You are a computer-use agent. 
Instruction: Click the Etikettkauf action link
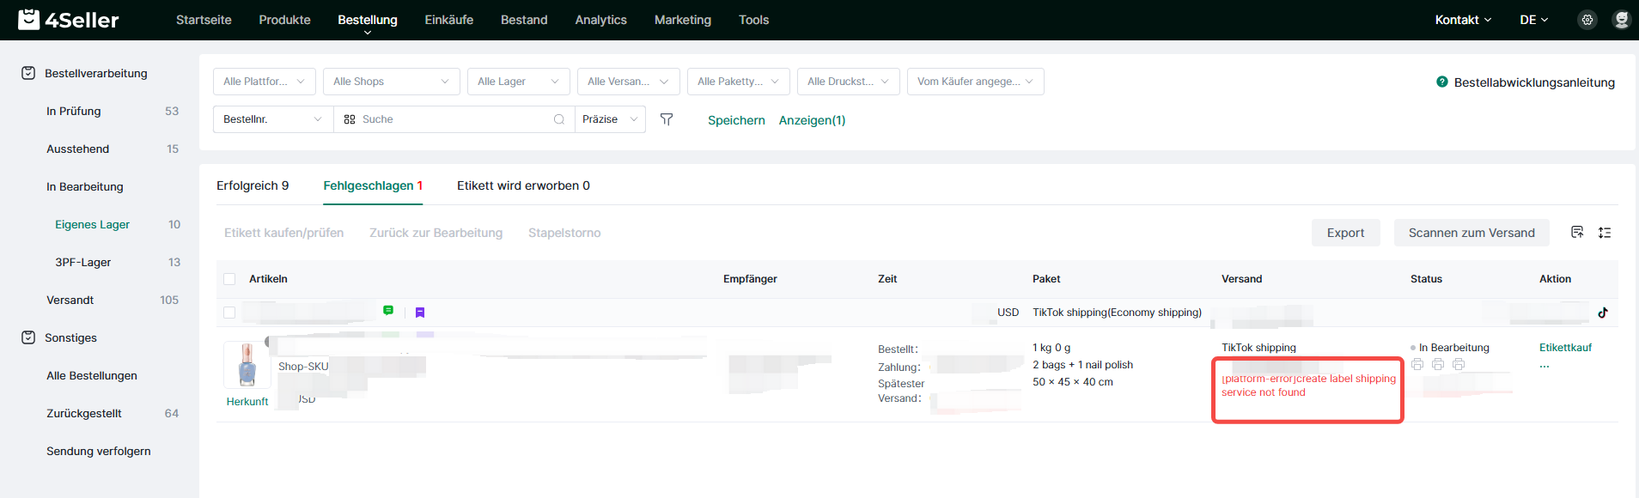pyautogui.click(x=1565, y=348)
